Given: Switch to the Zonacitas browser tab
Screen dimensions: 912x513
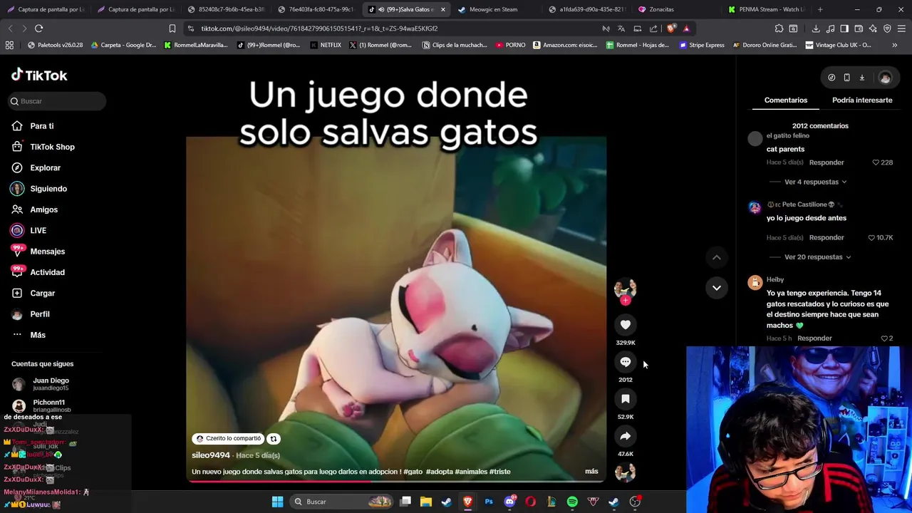Looking at the screenshot, I should (673, 9).
